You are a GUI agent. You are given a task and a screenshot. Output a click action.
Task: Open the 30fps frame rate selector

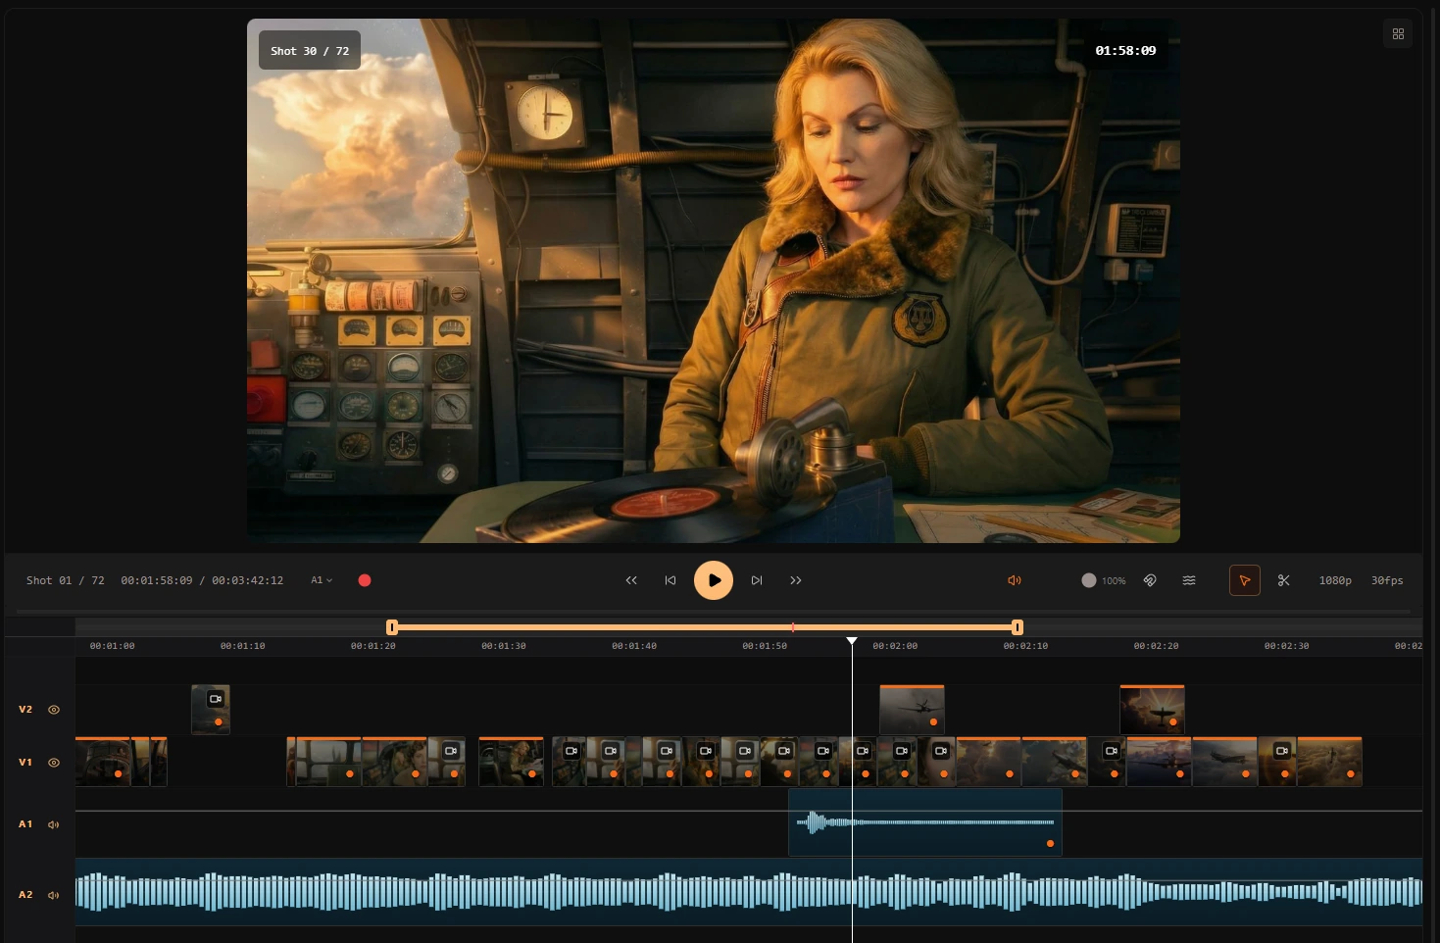(x=1387, y=580)
